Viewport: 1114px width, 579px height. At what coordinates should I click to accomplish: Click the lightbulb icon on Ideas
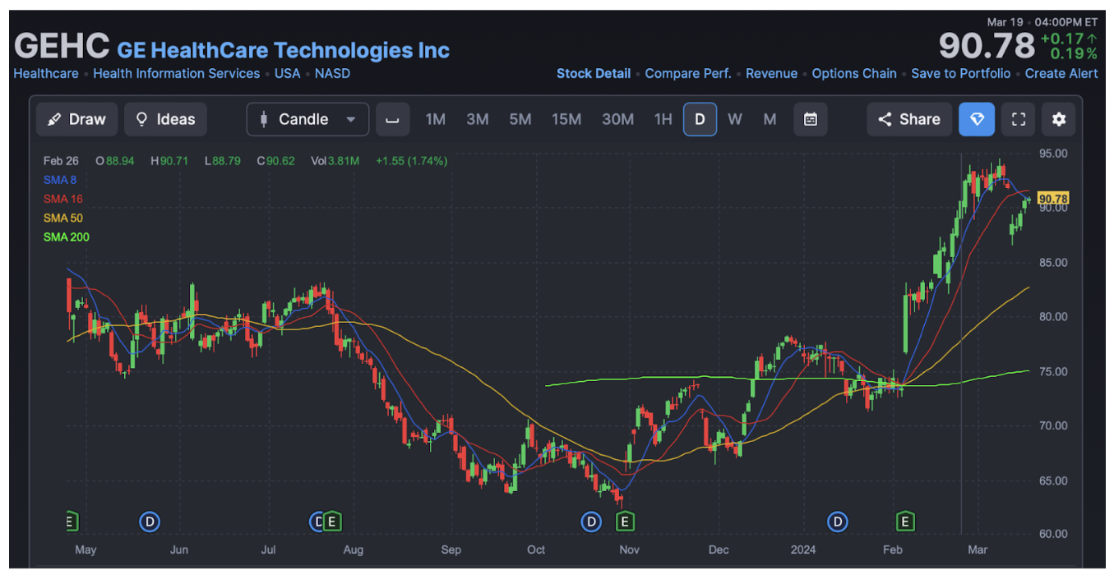point(141,120)
